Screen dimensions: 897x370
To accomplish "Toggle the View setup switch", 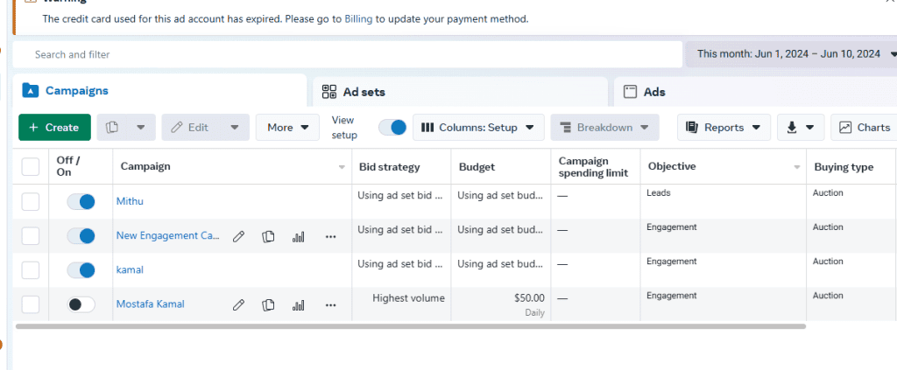I will pyautogui.click(x=392, y=128).
